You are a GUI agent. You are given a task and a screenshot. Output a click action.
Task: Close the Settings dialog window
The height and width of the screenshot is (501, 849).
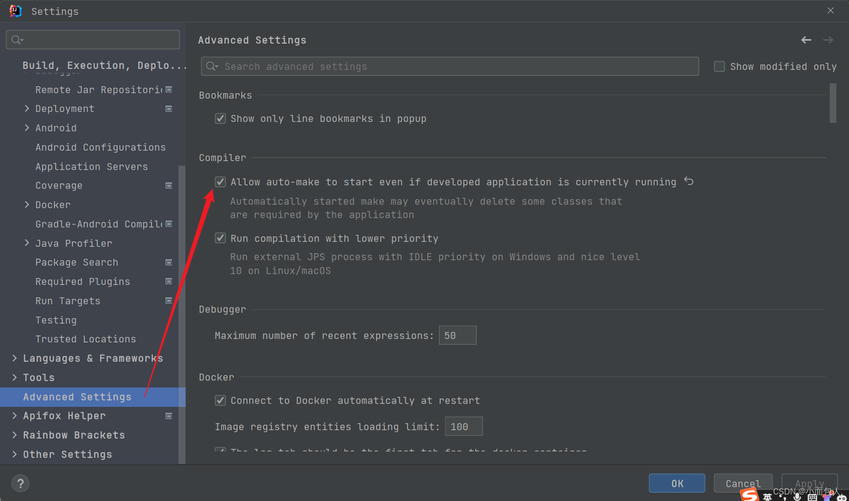click(x=831, y=10)
